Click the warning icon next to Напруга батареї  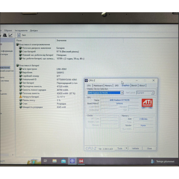pyautogui.click(x=20, y=97)
